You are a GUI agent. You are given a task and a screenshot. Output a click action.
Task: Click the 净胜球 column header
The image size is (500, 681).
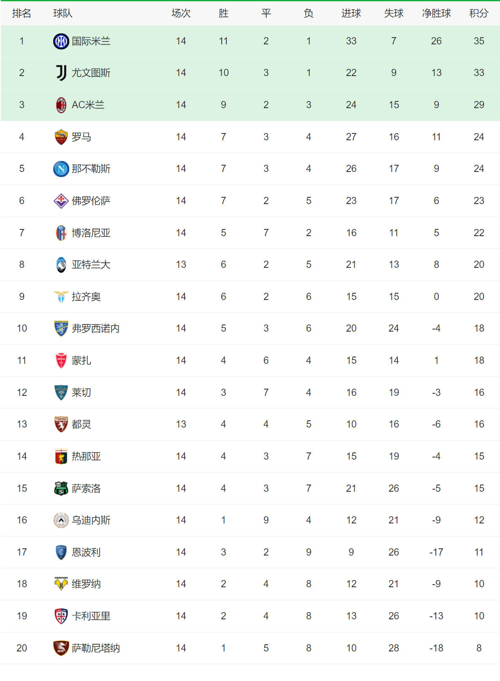436,14
